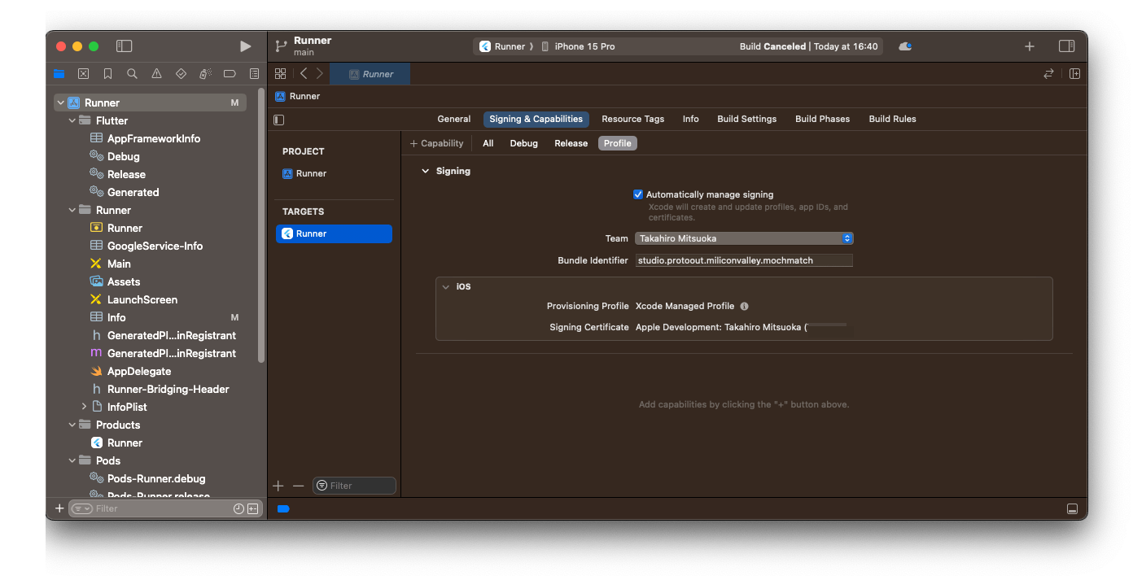The width and height of the screenshot is (1133, 580).
Task: Collapse the Signing section
Action: tap(425, 171)
